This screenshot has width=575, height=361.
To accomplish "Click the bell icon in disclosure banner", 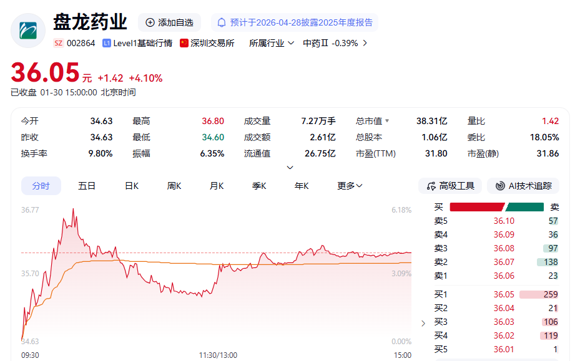I will [x=223, y=22].
